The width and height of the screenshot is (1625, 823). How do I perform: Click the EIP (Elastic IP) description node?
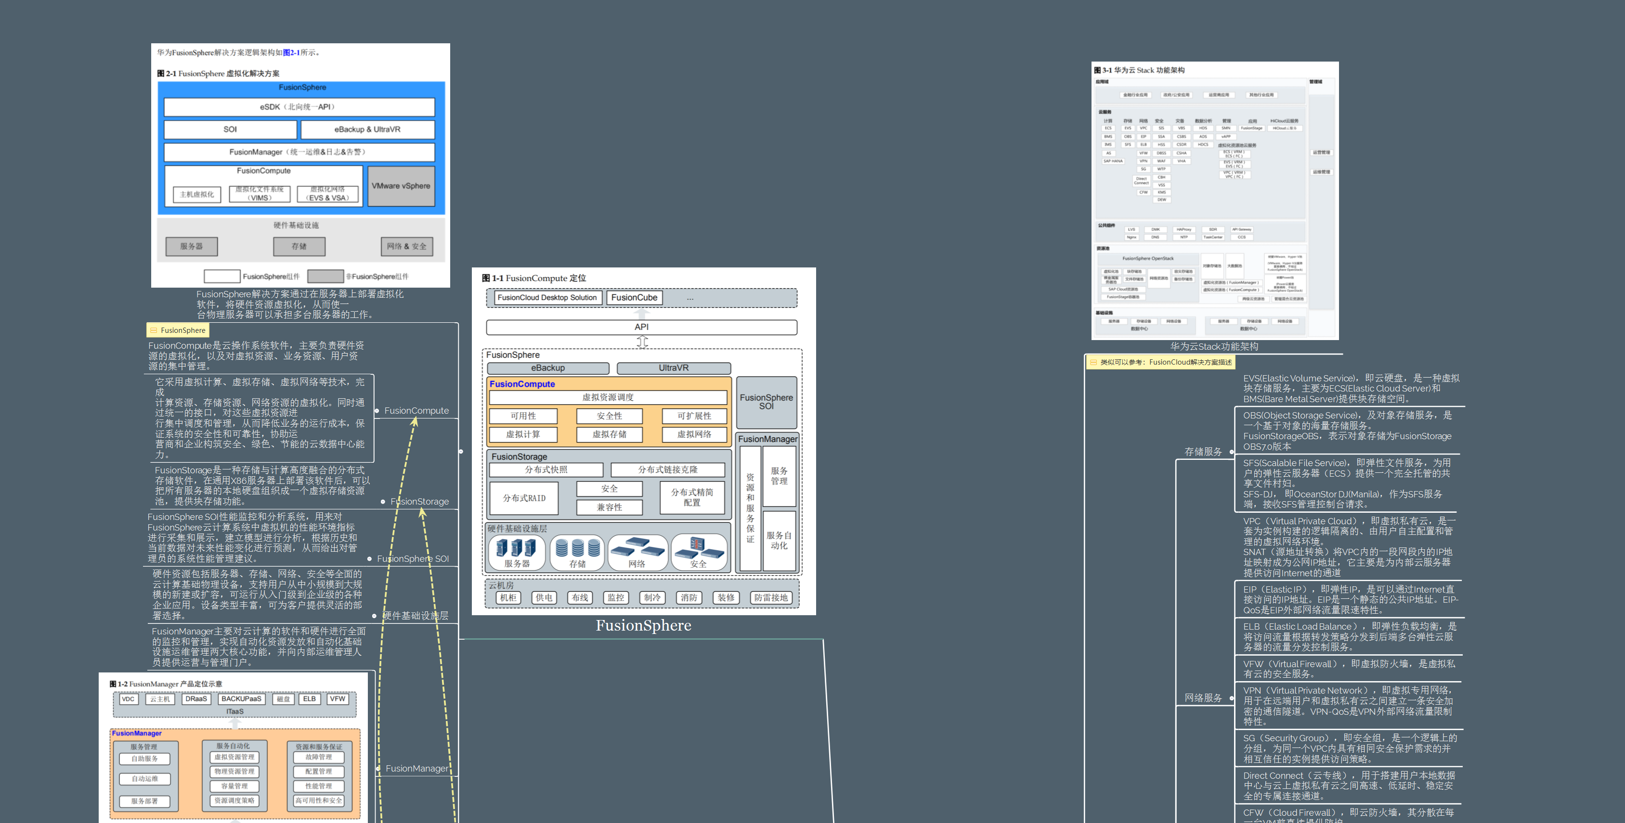tap(1350, 600)
